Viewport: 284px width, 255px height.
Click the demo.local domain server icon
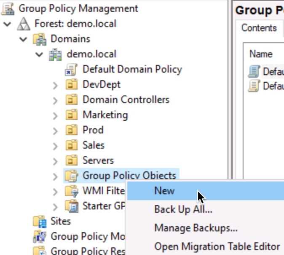click(x=55, y=54)
